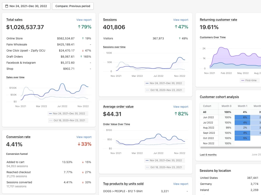Click the 82% average order value increase
Screen dimensions: 261x195
pyautogui.click(x=181, y=114)
